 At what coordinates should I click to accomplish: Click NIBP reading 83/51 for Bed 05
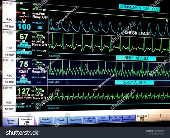point(23,72)
